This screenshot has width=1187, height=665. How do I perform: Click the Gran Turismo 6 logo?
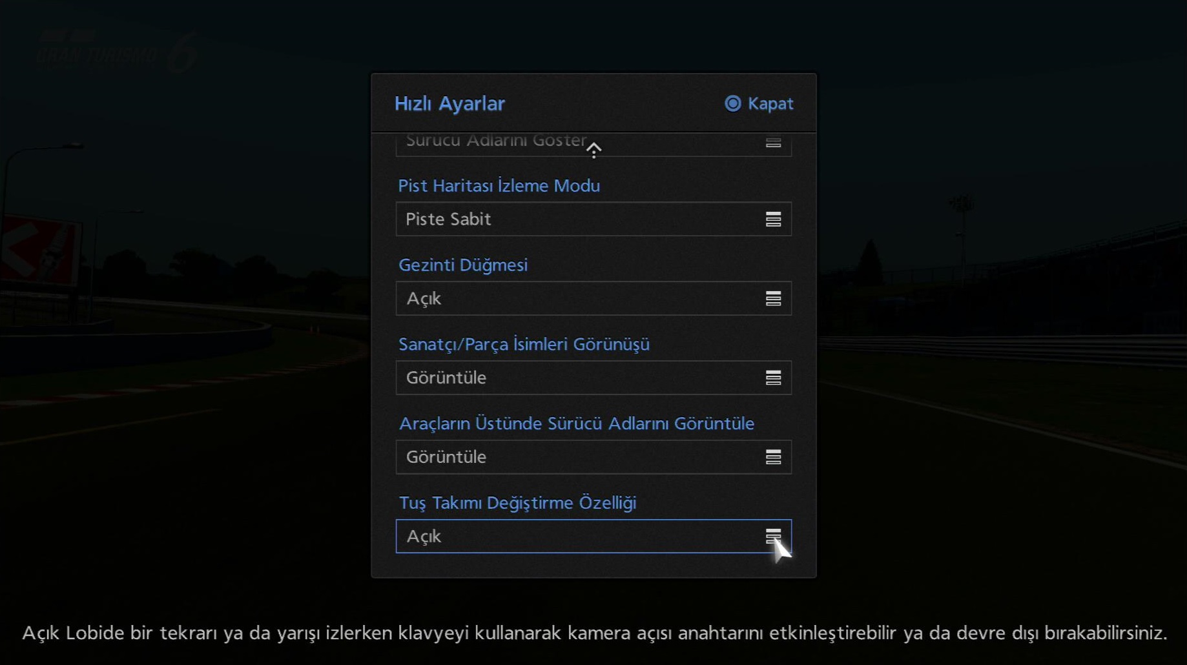pos(116,50)
